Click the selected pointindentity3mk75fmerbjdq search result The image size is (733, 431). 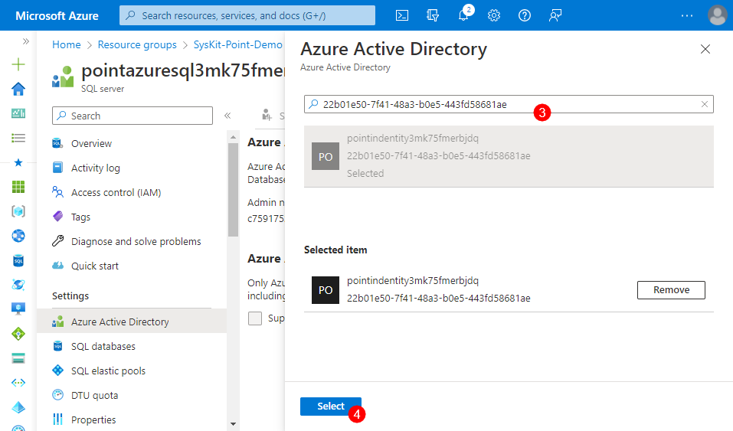click(509, 156)
